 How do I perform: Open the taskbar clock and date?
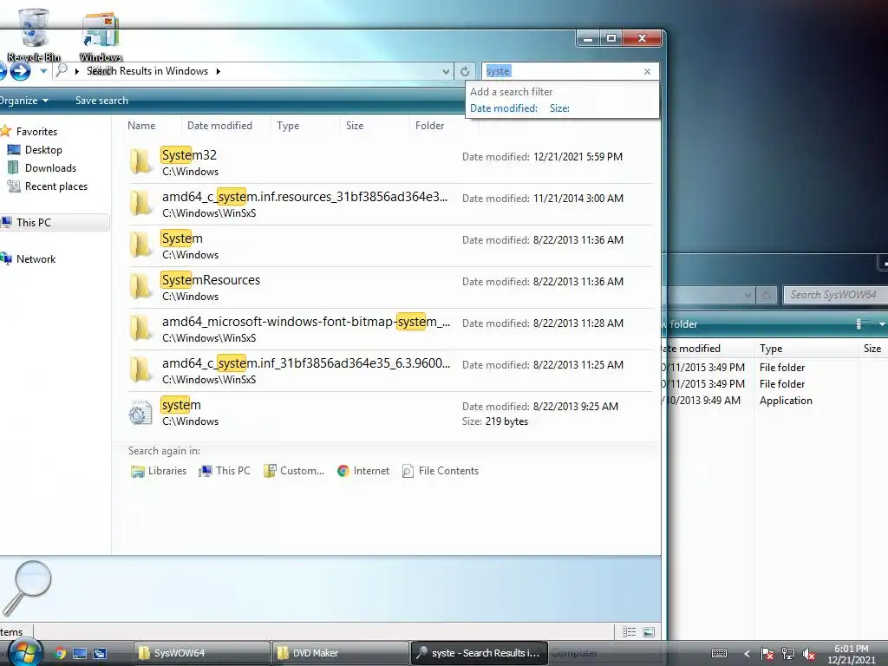pos(852,654)
